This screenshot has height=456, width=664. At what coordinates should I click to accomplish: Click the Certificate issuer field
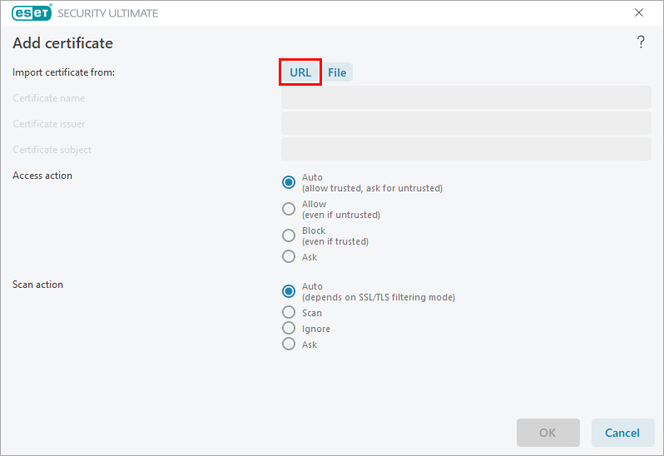466,124
